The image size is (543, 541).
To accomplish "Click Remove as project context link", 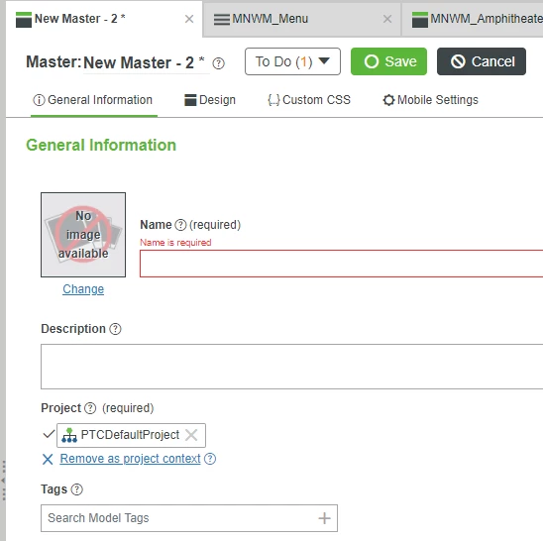I will pyautogui.click(x=130, y=459).
